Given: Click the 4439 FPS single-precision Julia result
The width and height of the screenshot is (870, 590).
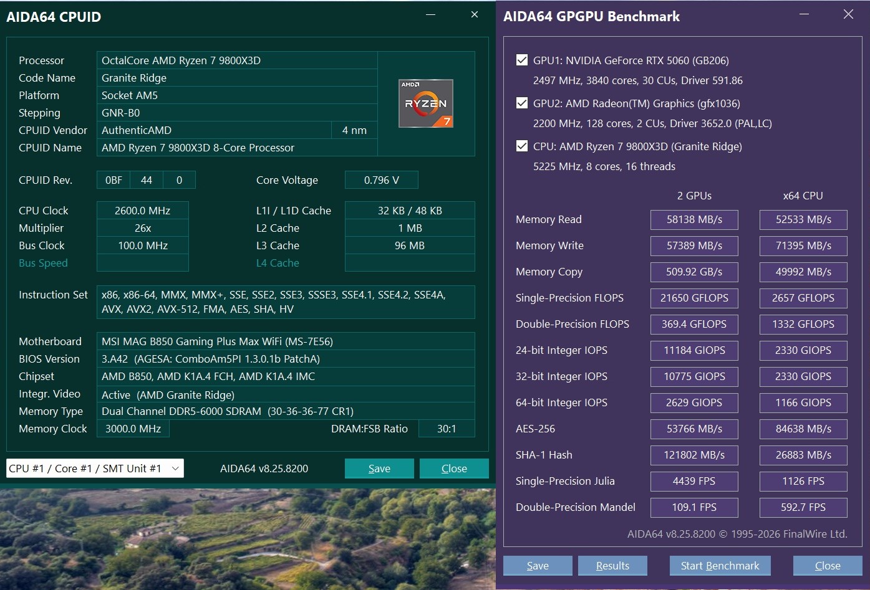Looking at the screenshot, I should point(694,481).
